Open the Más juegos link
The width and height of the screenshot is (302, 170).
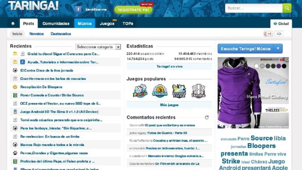point(169,105)
